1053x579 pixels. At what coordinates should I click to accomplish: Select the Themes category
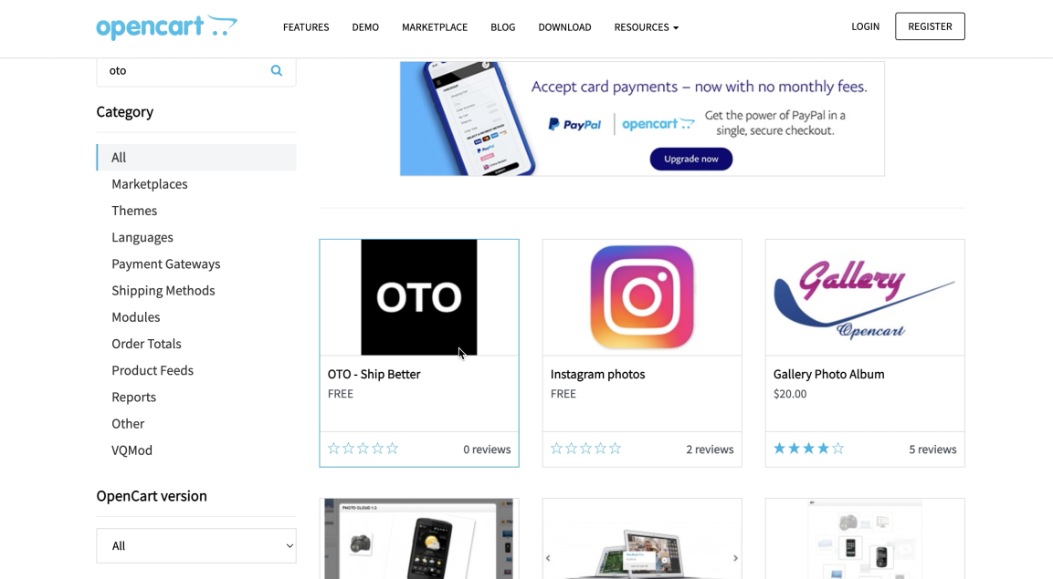coord(134,211)
